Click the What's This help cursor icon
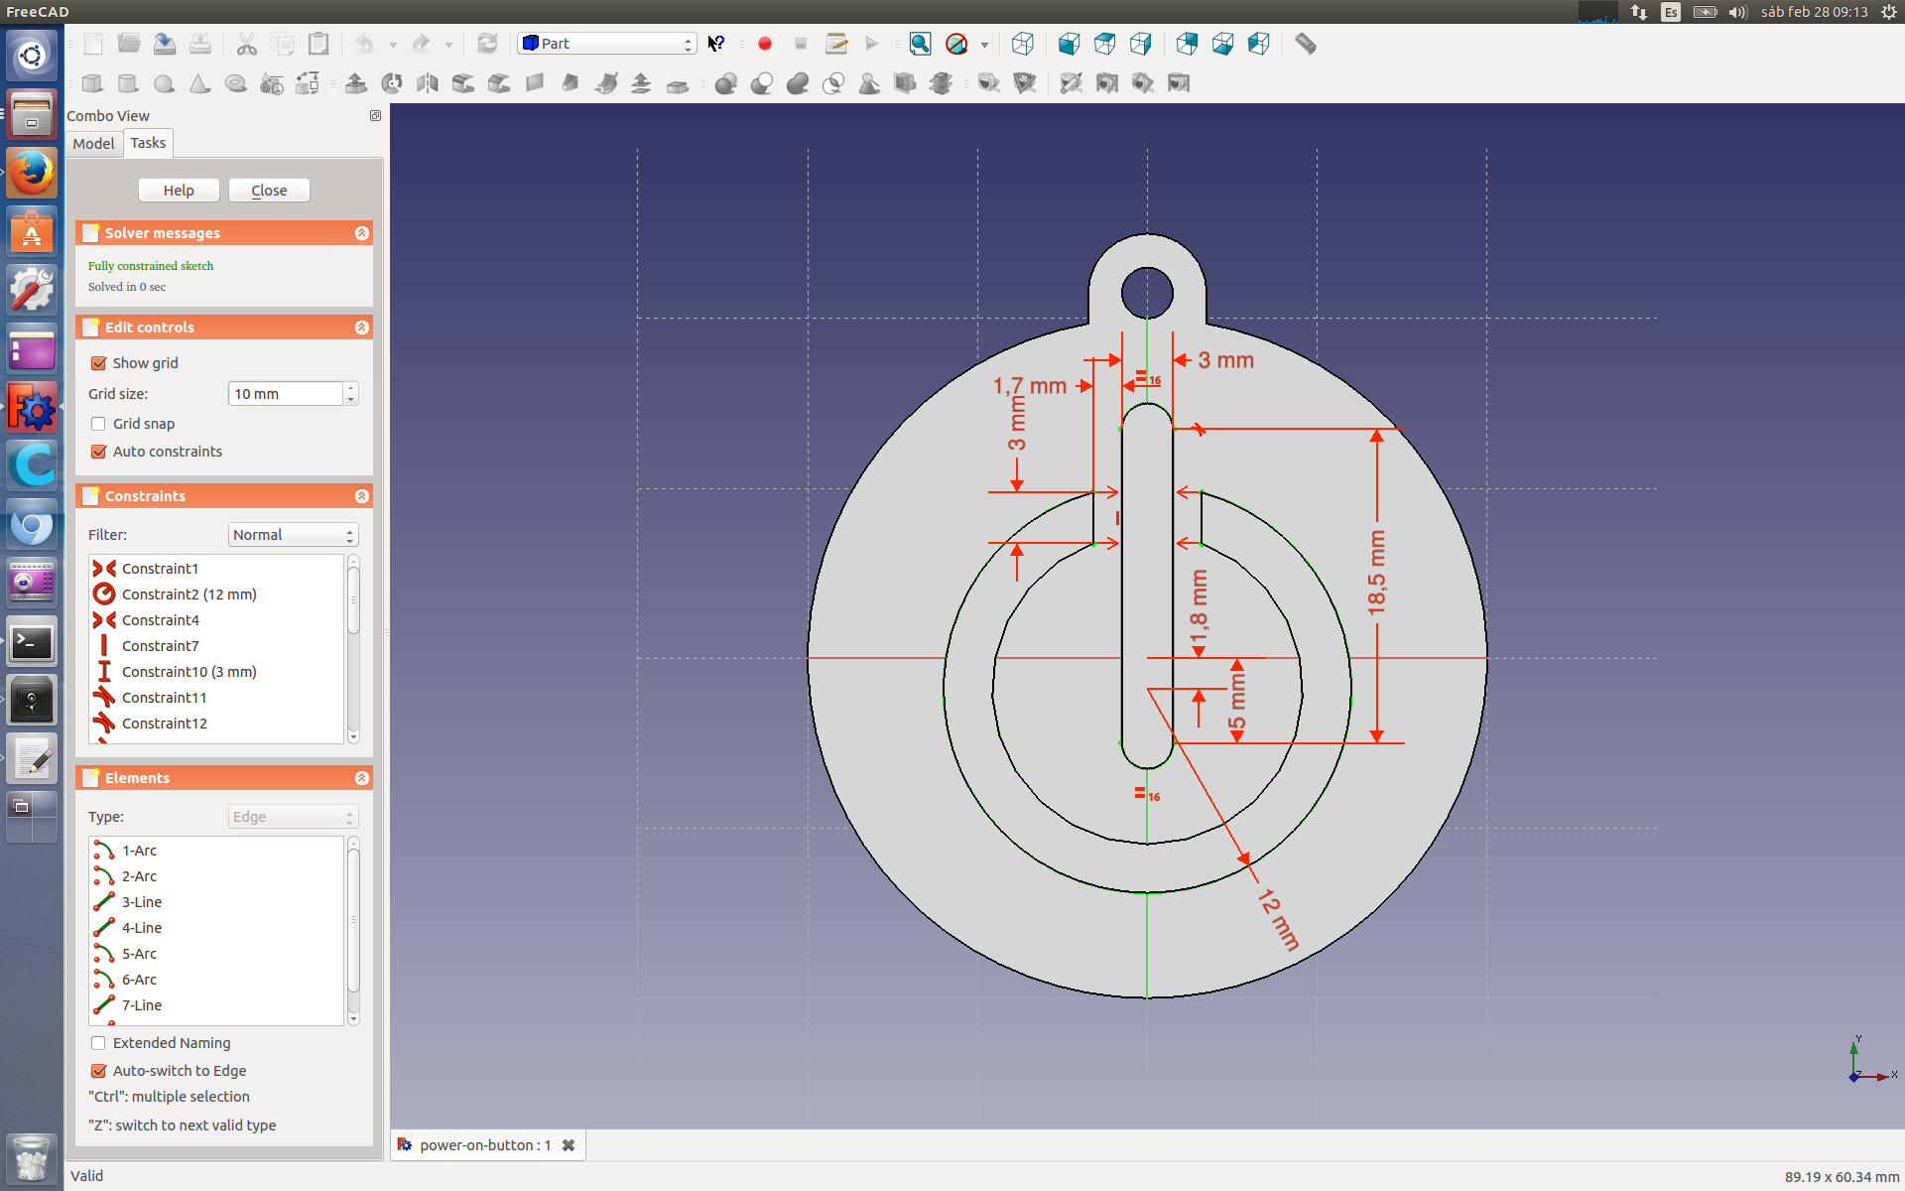1905x1191 pixels. click(x=715, y=44)
